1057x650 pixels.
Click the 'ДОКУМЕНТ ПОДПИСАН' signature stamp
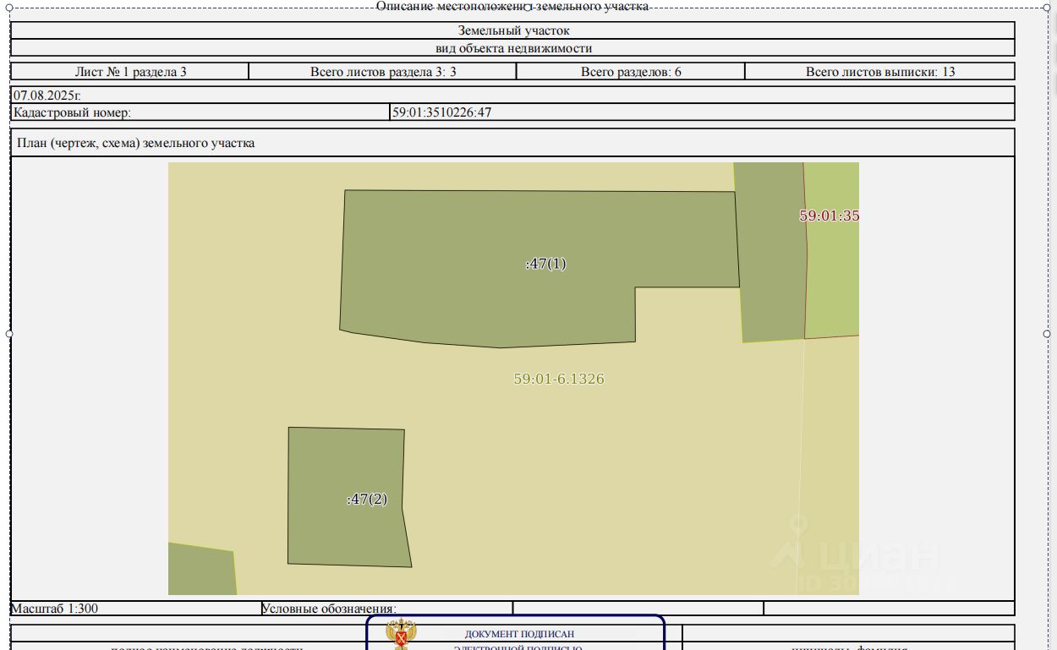click(518, 634)
